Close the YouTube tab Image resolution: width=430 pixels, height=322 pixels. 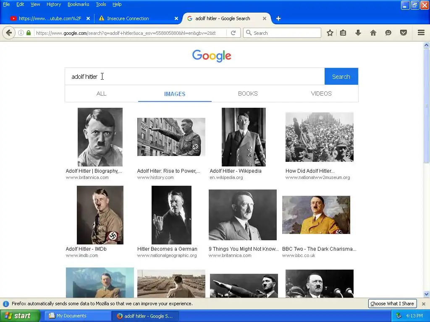(x=88, y=18)
